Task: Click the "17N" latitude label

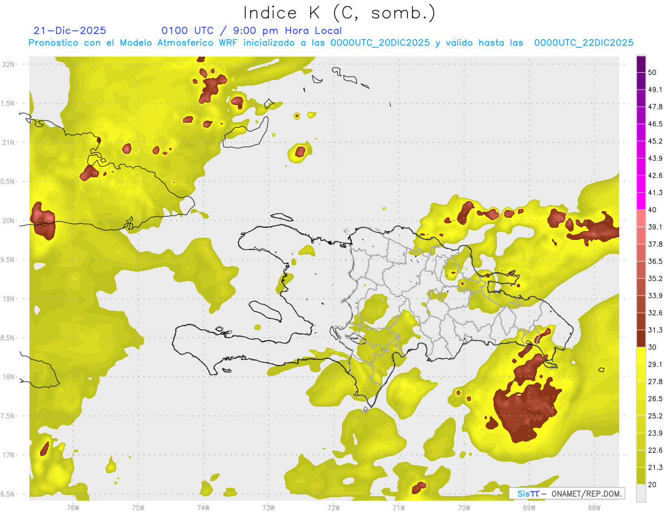Action: (8, 456)
